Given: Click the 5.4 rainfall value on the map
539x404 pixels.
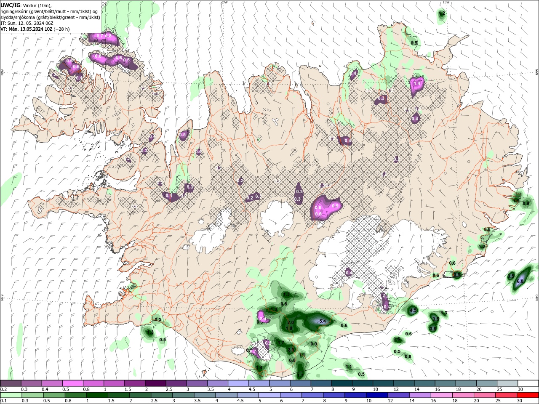Looking at the screenshot, I should 323,321.
